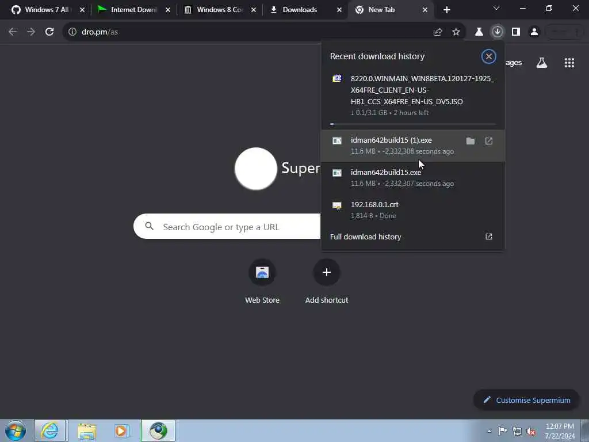The height and width of the screenshot is (442, 589).
Task: Open the 12:07 PM clock and date
Action: tap(560, 431)
